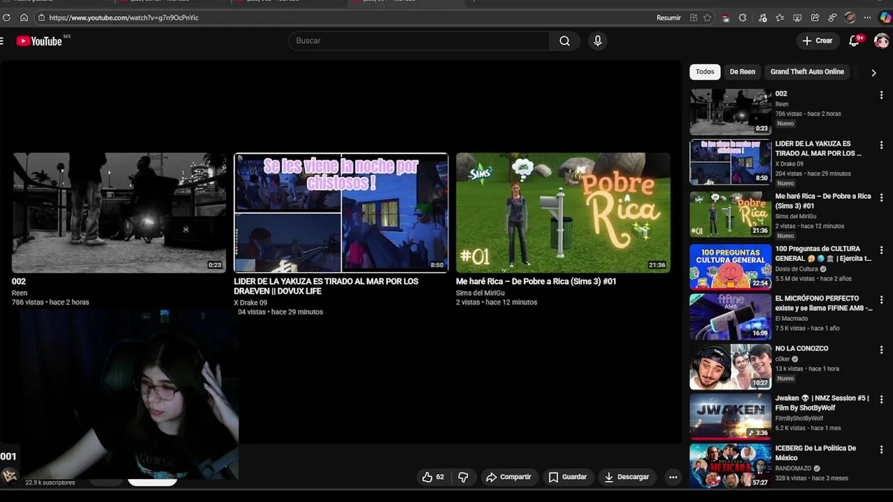Open sidebar thumbnail of fifine AM8 microphone
Image resolution: width=893 pixels, height=502 pixels.
pos(730,317)
